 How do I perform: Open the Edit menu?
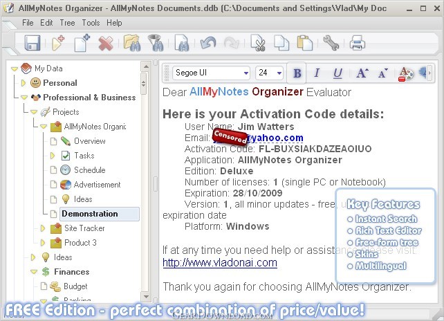[46, 23]
